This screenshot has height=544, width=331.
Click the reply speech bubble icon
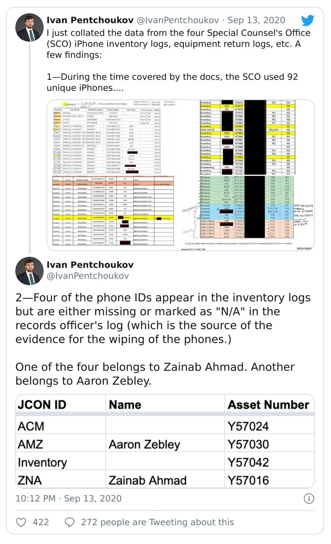tap(71, 522)
